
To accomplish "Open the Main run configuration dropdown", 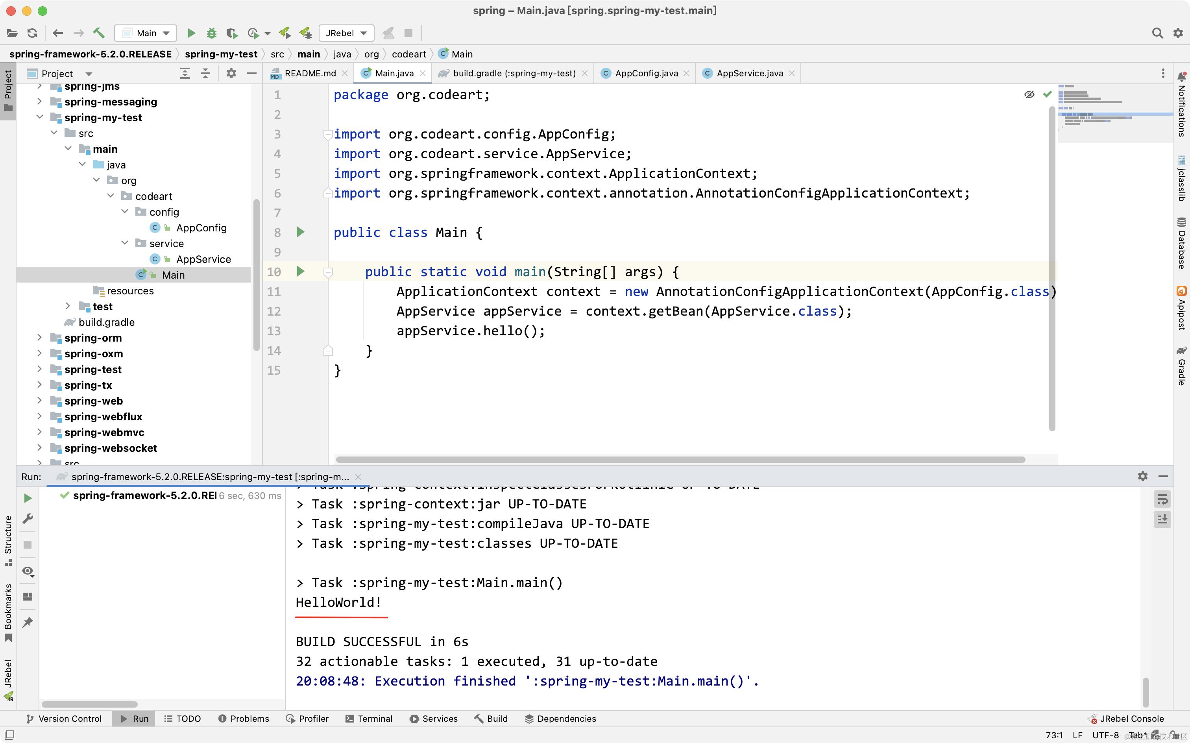I will click(x=146, y=33).
